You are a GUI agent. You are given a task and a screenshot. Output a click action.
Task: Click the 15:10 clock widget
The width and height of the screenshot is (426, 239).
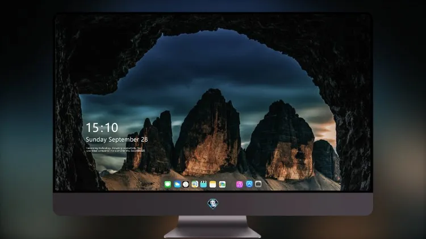pos(102,127)
